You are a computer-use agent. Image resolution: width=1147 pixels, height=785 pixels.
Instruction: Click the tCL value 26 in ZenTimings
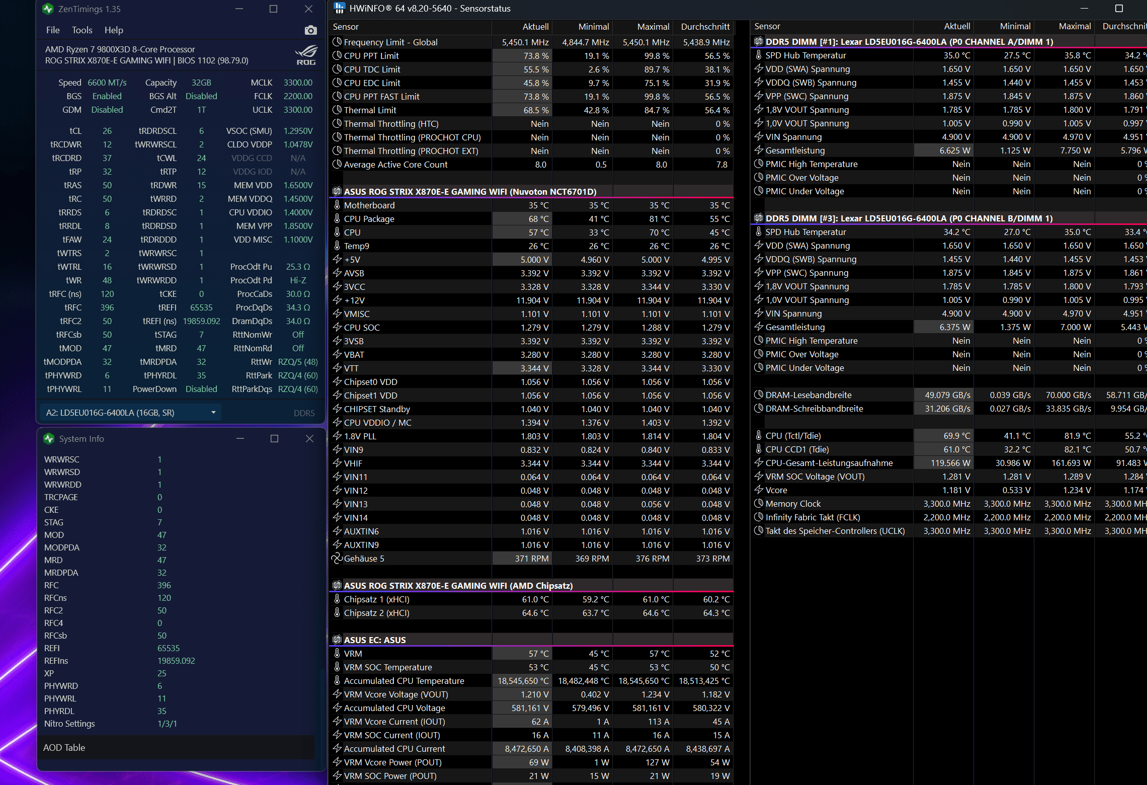[107, 131]
